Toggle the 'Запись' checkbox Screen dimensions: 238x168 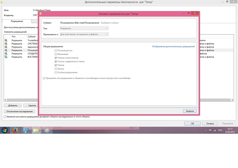(x=55, y=69)
